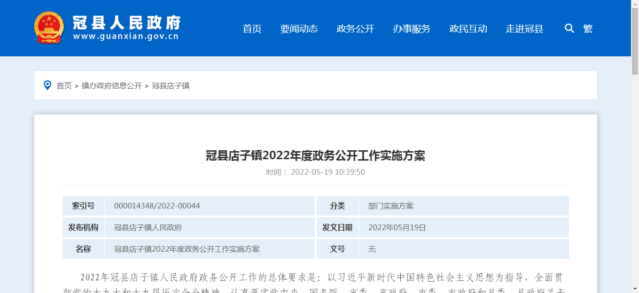
Task: Switch to traditional Chinese with 繁 icon
Action: click(588, 29)
